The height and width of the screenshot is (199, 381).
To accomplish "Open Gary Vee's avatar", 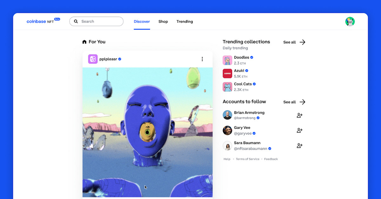I will (227, 130).
